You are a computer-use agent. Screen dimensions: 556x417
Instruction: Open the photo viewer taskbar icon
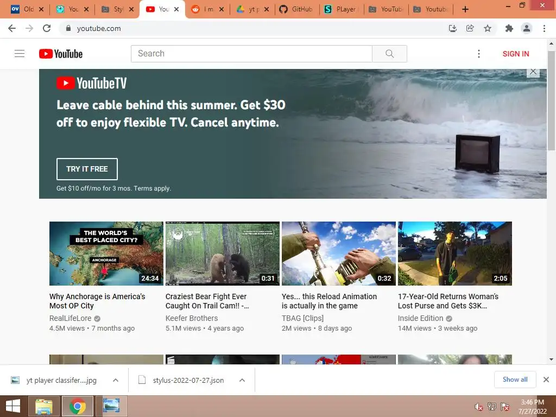pos(111,406)
